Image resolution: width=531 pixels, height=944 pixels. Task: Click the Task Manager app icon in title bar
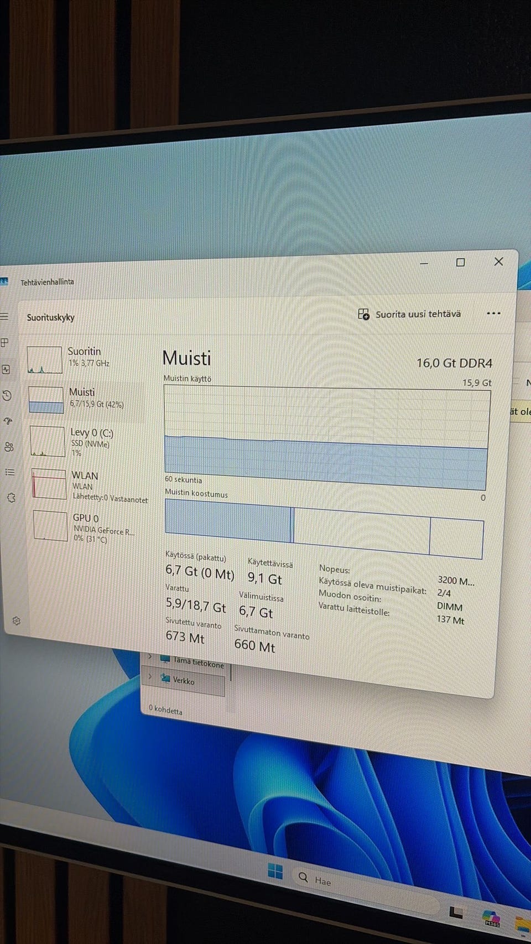click(4, 281)
